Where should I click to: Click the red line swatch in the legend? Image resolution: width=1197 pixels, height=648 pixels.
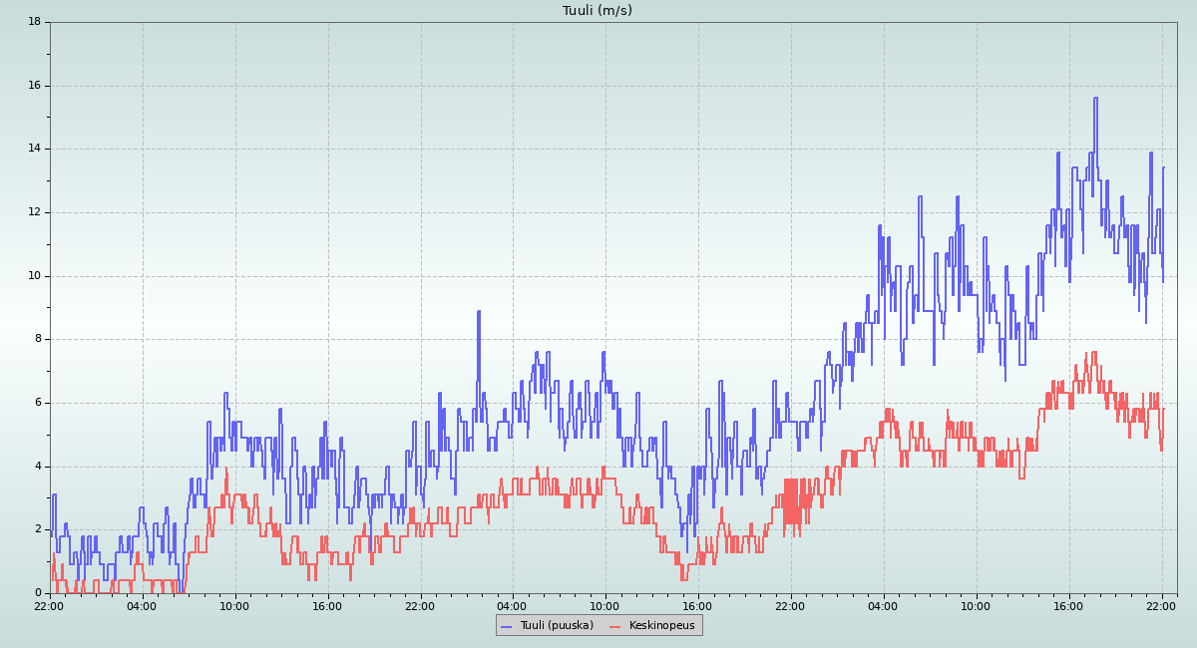point(615,625)
